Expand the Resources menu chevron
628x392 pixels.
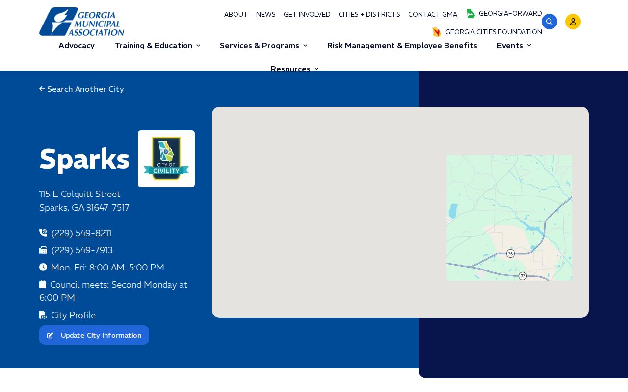tap(316, 69)
